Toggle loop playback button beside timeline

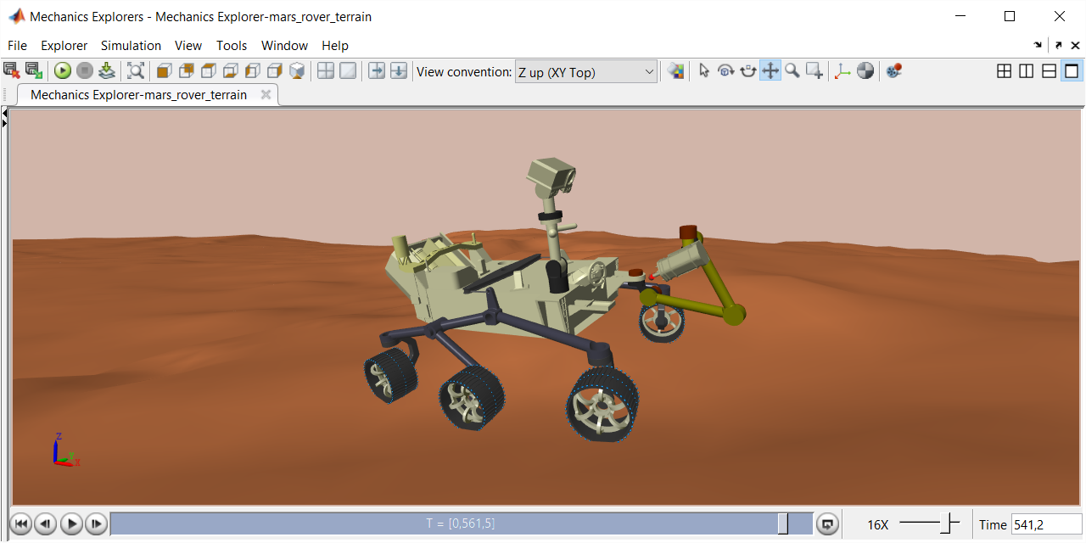[x=827, y=524]
